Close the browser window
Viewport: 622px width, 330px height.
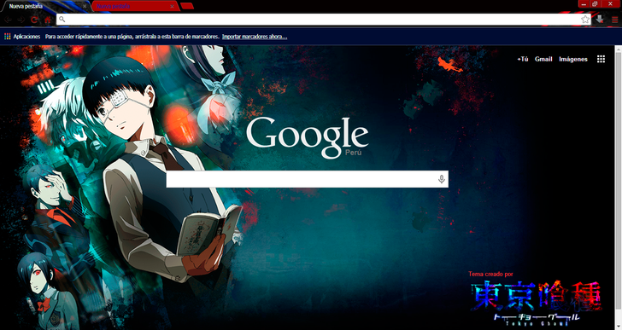(611, 3)
